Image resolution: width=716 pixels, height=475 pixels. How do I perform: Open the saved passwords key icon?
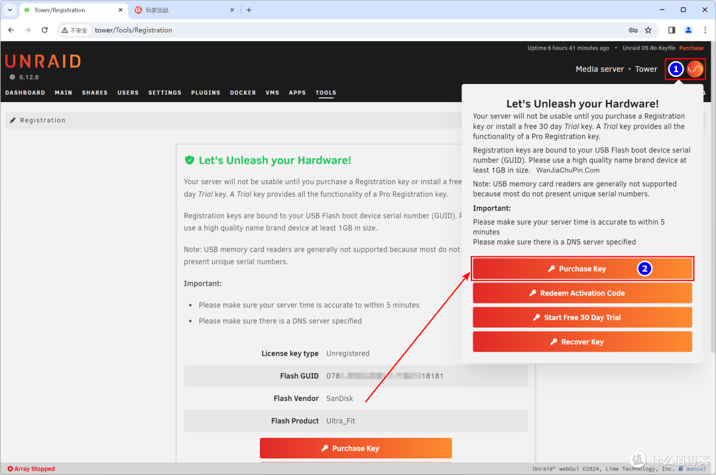click(633, 30)
